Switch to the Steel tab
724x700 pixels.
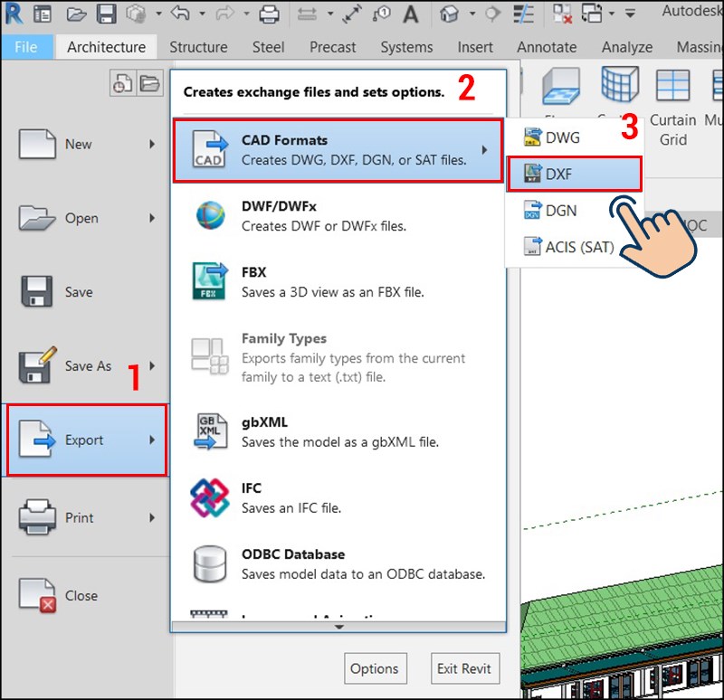point(268,47)
